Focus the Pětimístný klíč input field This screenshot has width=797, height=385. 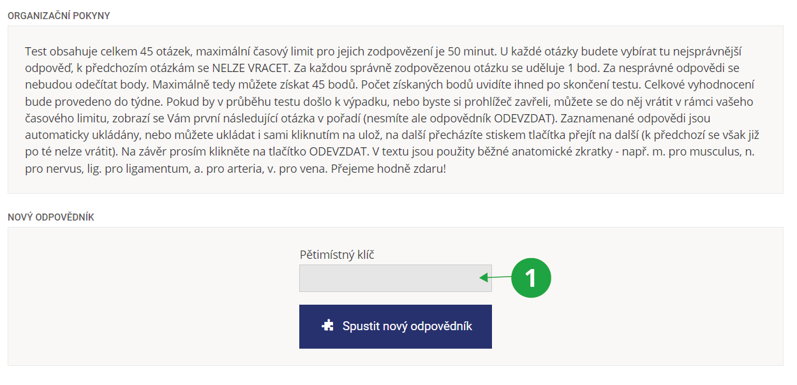(389, 279)
